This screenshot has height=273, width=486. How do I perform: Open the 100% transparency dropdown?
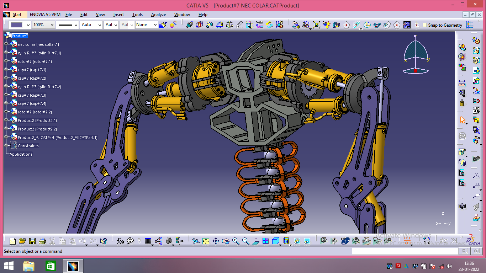[43, 25]
